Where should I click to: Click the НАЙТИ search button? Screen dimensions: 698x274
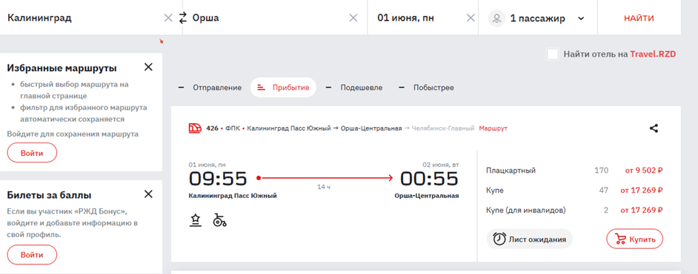pyautogui.click(x=639, y=18)
